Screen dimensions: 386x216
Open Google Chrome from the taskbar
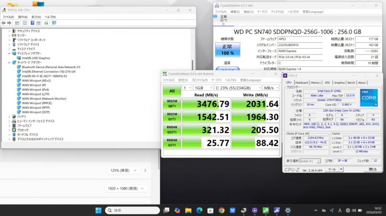pyautogui.click(x=222, y=210)
